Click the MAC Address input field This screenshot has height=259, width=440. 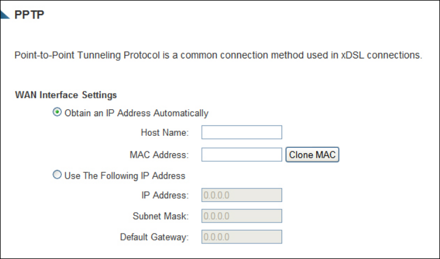click(x=242, y=154)
